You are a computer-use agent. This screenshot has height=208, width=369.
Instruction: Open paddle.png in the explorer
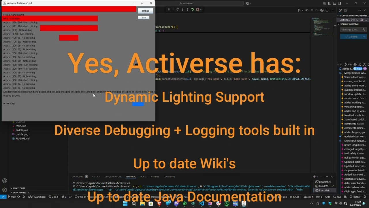22,134
